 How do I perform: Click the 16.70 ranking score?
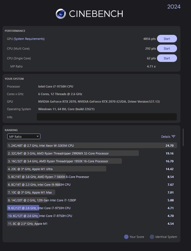(x=170, y=161)
